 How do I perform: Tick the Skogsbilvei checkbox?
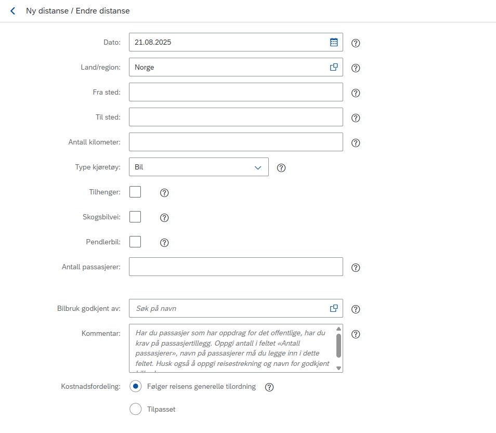[x=135, y=217]
